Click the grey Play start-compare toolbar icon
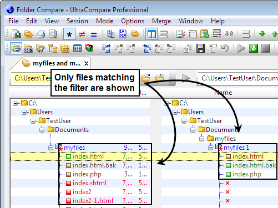The height and width of the screenshot is (208, 278). pos(241,48)
